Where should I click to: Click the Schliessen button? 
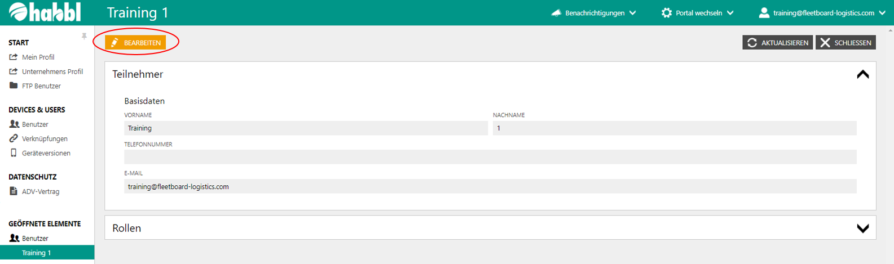[845, 43]
